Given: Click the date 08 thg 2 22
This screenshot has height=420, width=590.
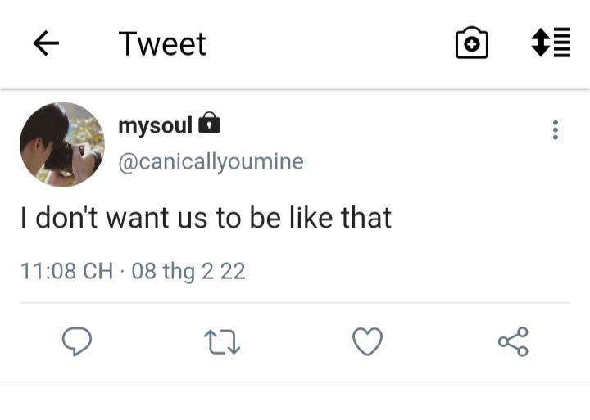Looking at the screenshot, I should (x=188, y=271).
